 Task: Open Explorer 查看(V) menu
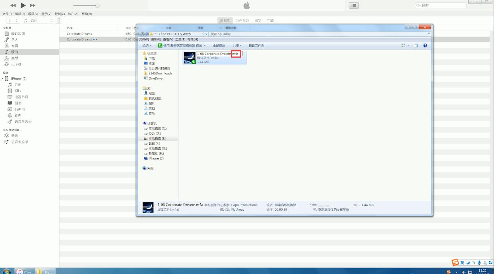tap(168, 40)
